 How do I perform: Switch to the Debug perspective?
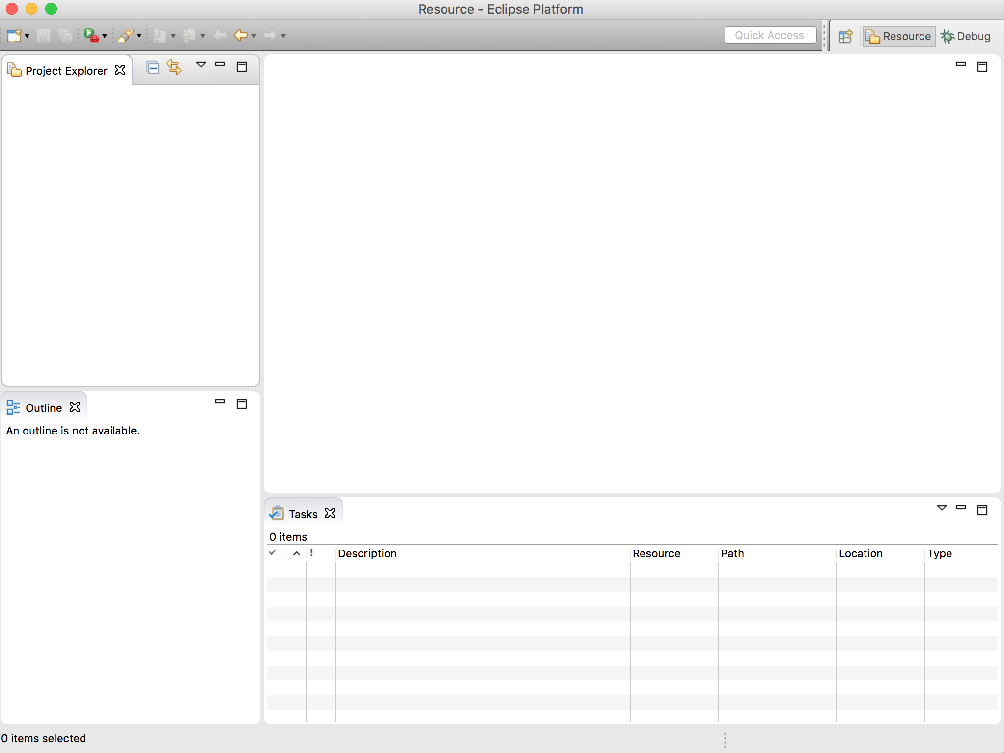point(966,36)
